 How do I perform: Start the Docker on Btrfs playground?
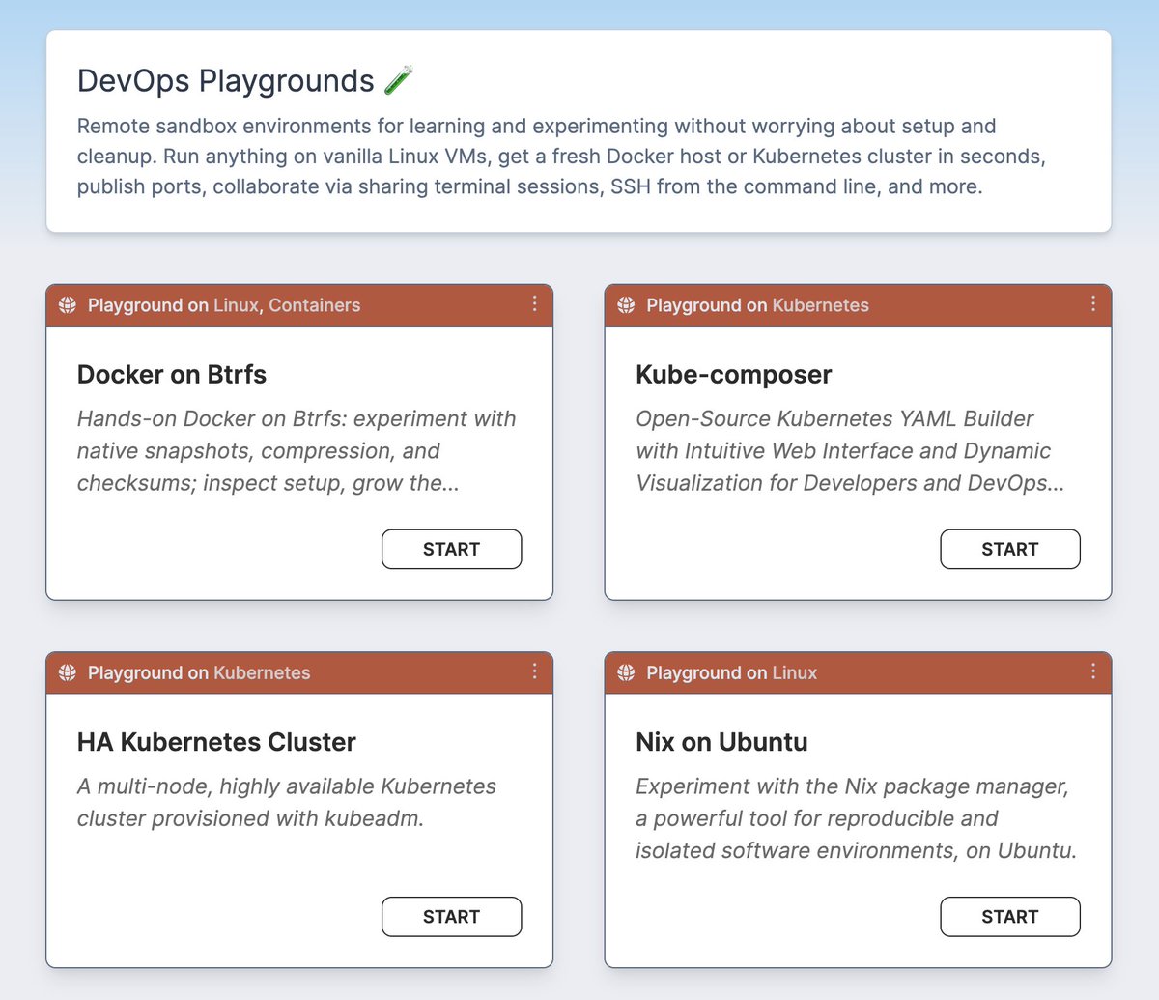tap(451, 549)
